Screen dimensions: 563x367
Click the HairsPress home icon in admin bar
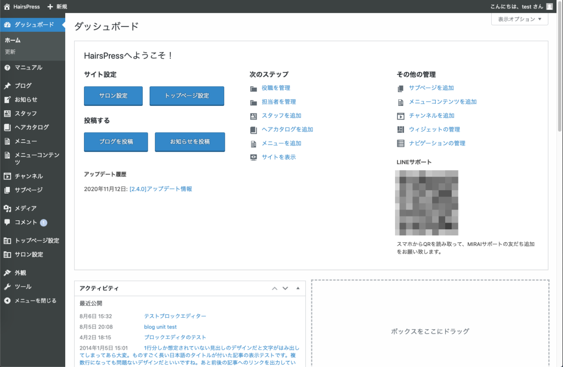coord(7,7)
